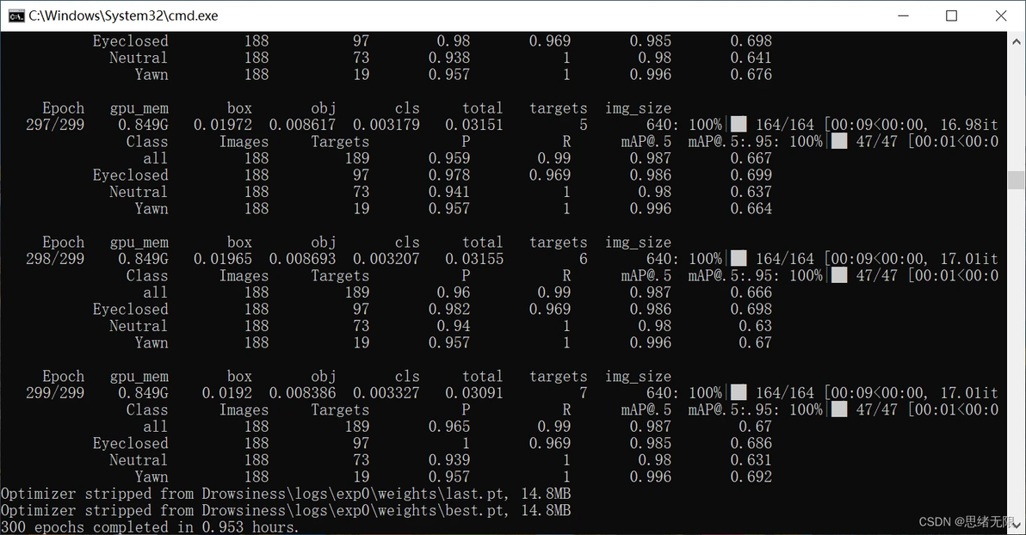1026x535 pixels.
Task: Click the line mentioning weights\best.pt
Action: pos(285,510)
